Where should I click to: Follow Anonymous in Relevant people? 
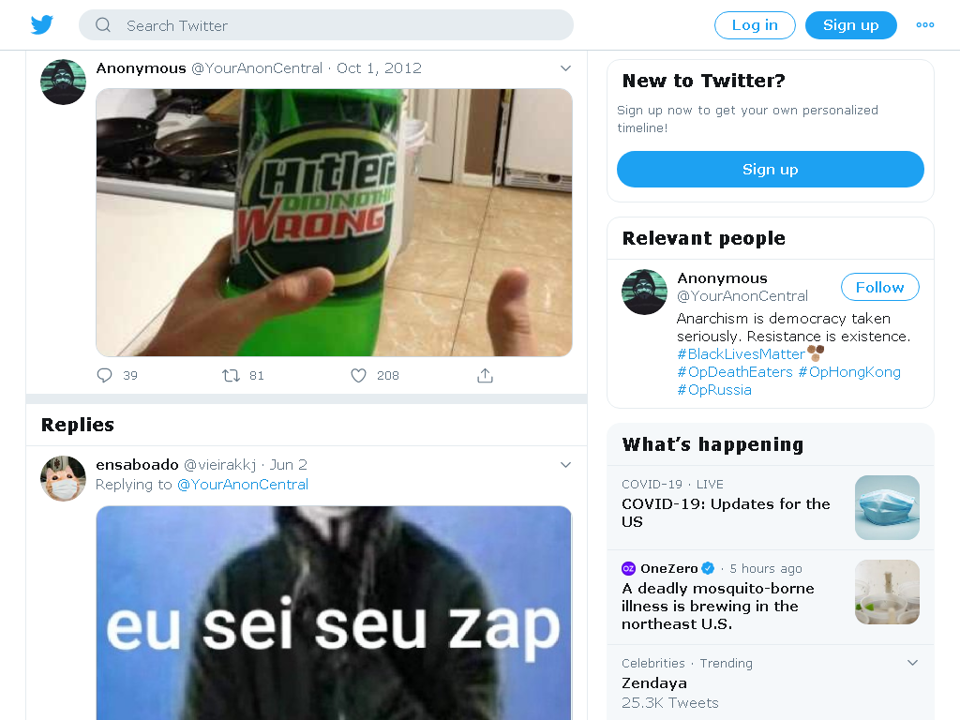[879, 287]
